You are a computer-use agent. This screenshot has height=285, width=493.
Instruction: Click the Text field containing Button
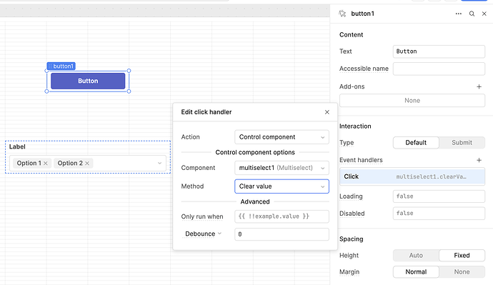439,51
